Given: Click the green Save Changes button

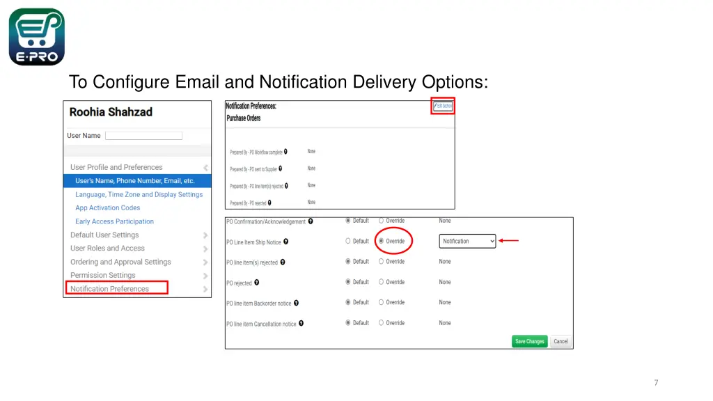Looking at the screenshot, I should pos(529,341).
